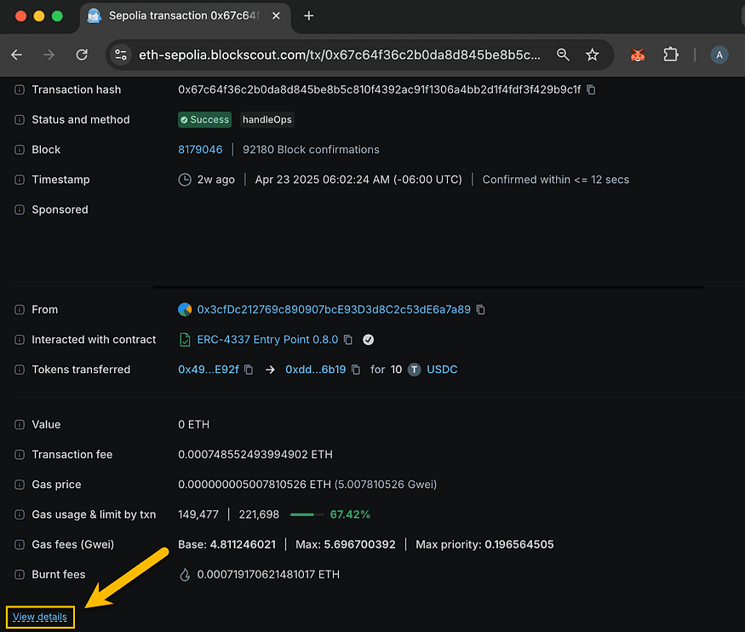Open the 0xdd...6b19 address link
Image resolution: width=745 pixels, height=632 pixels.
(x=316, y=370)
